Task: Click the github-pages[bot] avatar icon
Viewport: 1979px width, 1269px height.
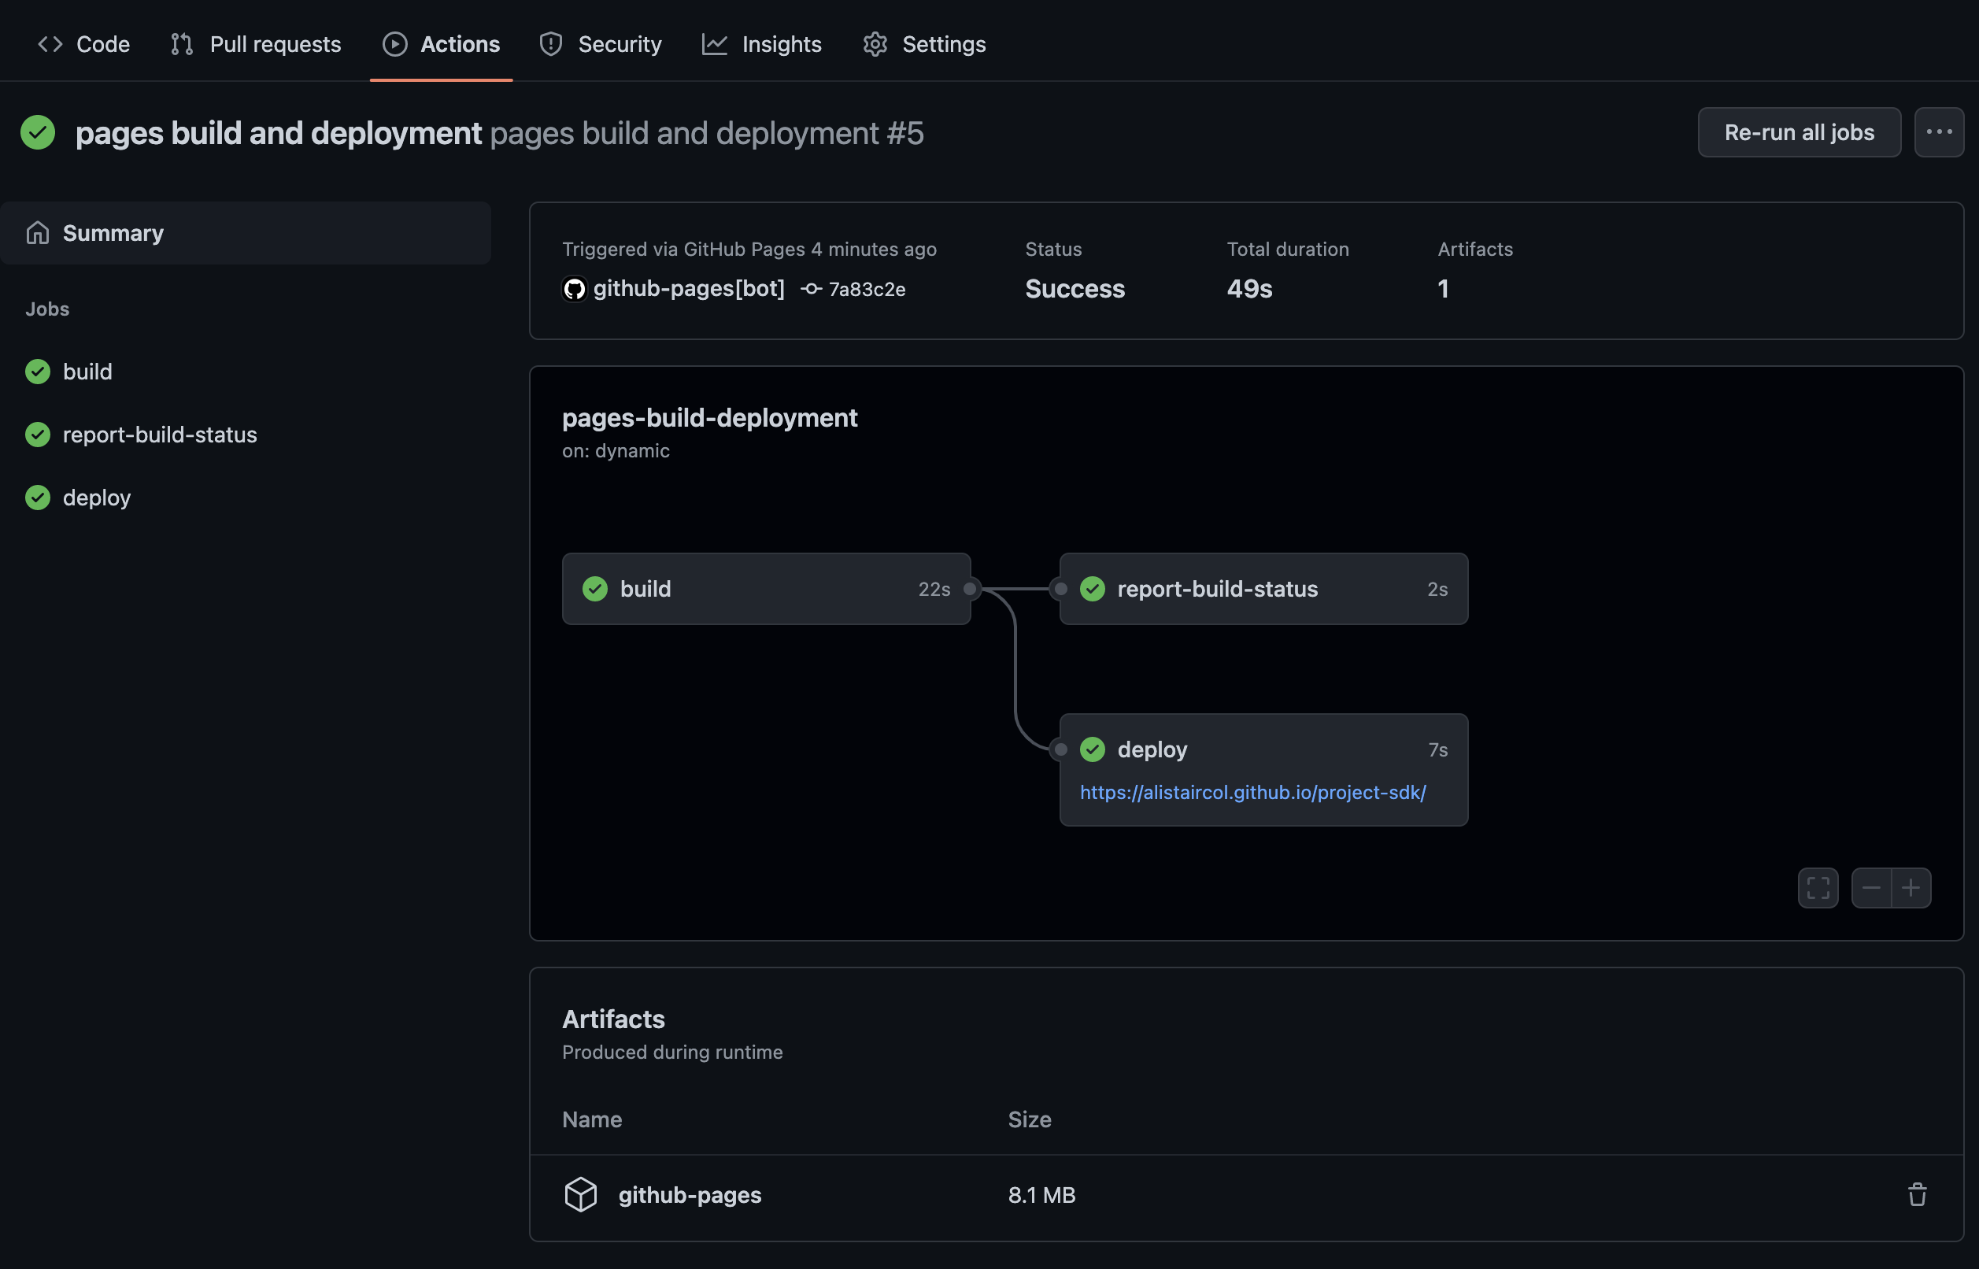Action: tap(574, 288)
